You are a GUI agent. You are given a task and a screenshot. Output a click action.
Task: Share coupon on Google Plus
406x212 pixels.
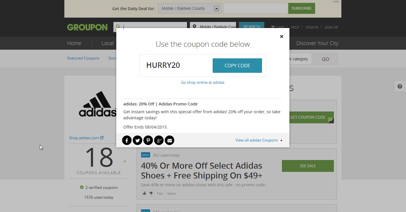tap(159, 140)
